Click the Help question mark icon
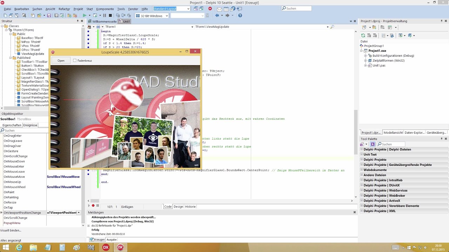 [240, 16]
